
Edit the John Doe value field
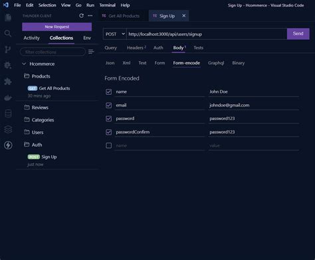click(x=253, y=92)
